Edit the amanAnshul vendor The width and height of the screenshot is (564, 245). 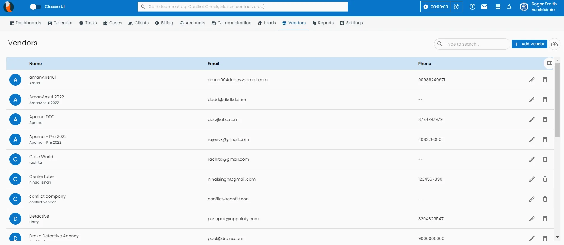pos(532,80)
